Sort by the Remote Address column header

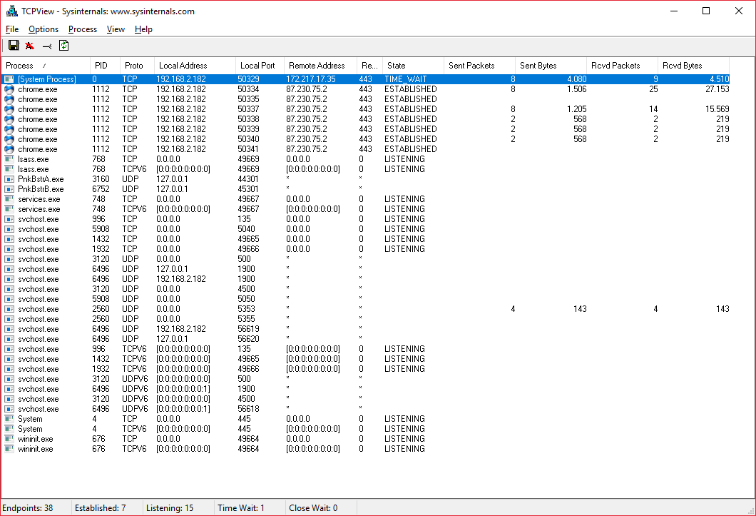(321, 66)
